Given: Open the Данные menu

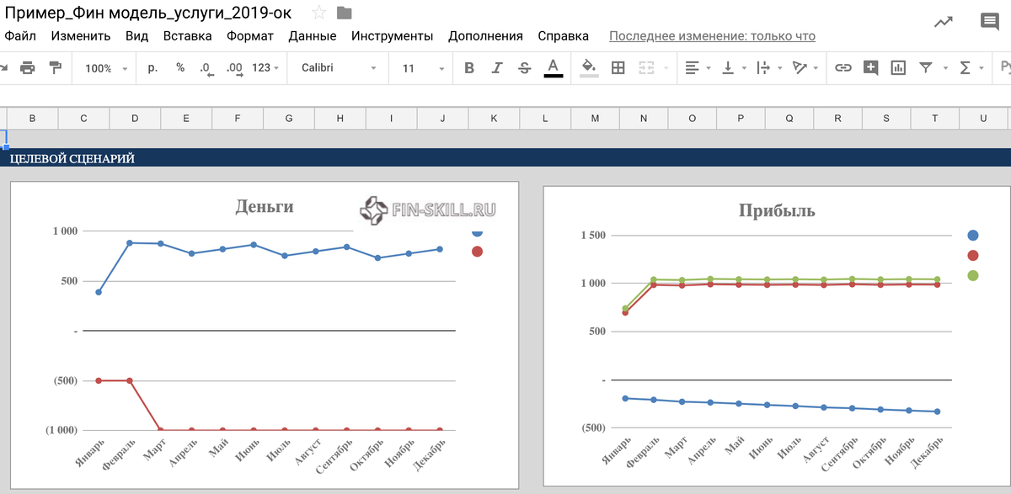Looking at the screenshot, I should 313,36.
